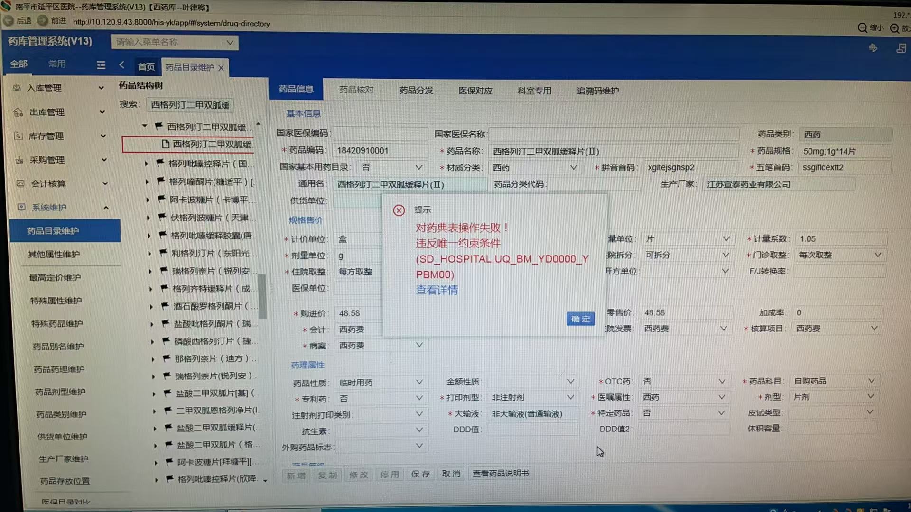Screen dimensions: 911x512
Task: Click the 药品编码 input field
Action: pos(380,151)
